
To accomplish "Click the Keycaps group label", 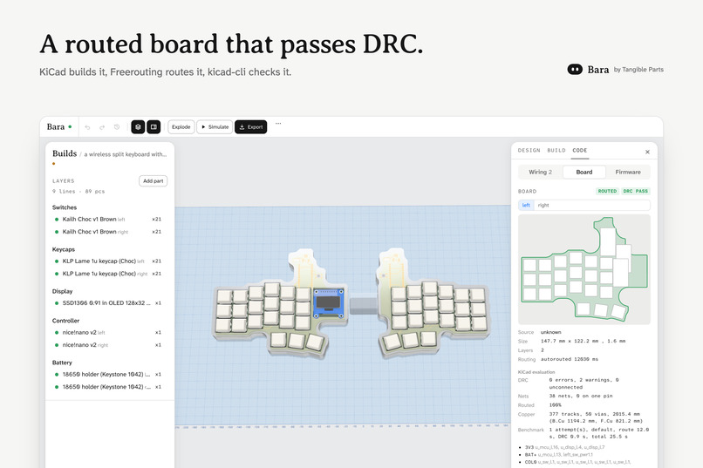I will tap(64, 249).
